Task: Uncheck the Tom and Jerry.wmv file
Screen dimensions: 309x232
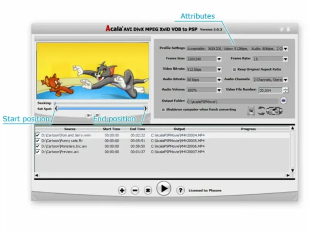Action: coord(37,135)
